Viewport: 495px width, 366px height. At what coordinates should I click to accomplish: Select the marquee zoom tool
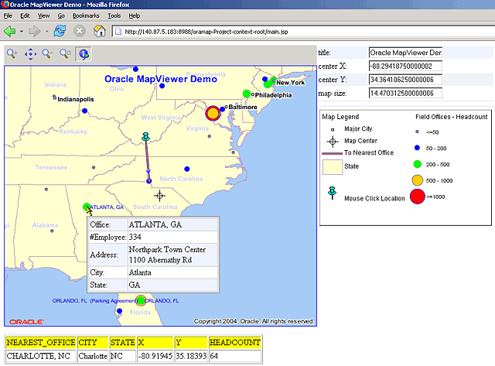click(x=66, y=53)
